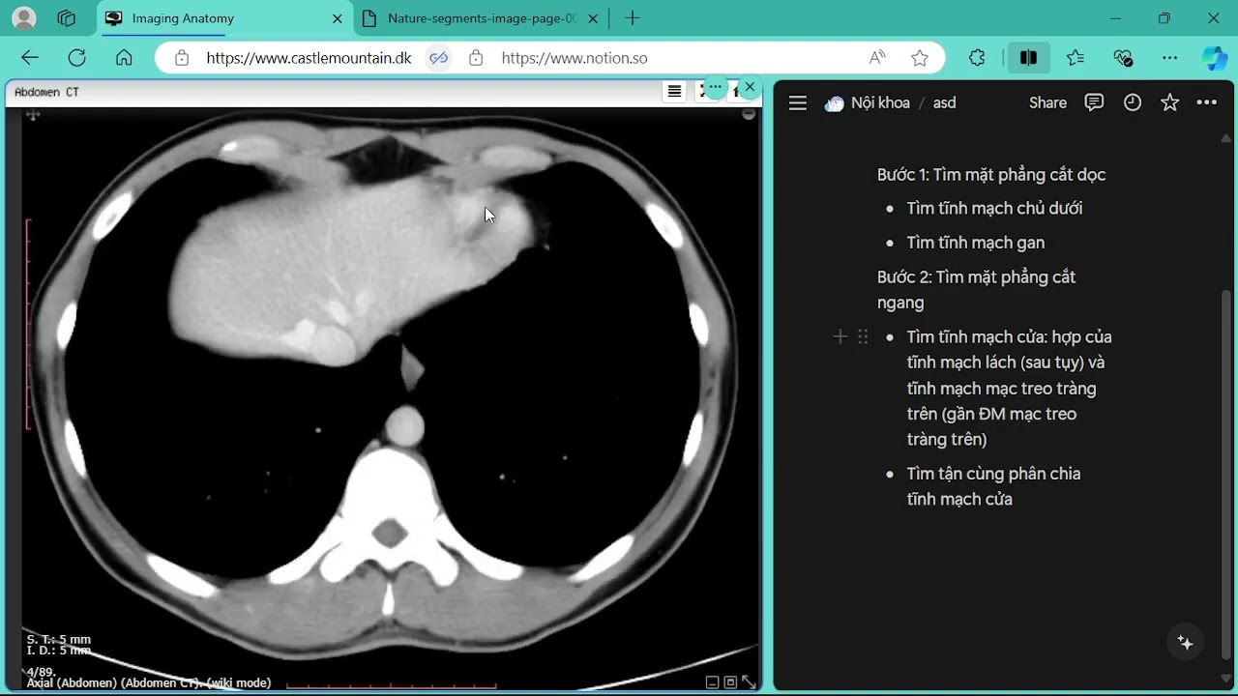Open Read aloud in address bar
The width and height of the screenshot is (1238, 696).
click(x=877, y=58)
